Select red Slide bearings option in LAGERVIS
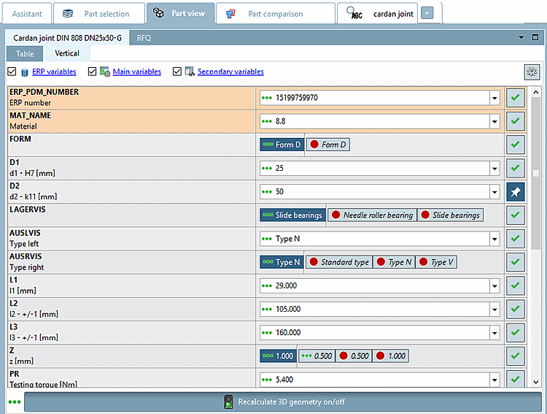The height and width of the screenshot is (414, 547). tap(451, 215)
